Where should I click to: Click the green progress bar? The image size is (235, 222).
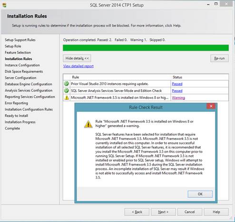point(146,48)
